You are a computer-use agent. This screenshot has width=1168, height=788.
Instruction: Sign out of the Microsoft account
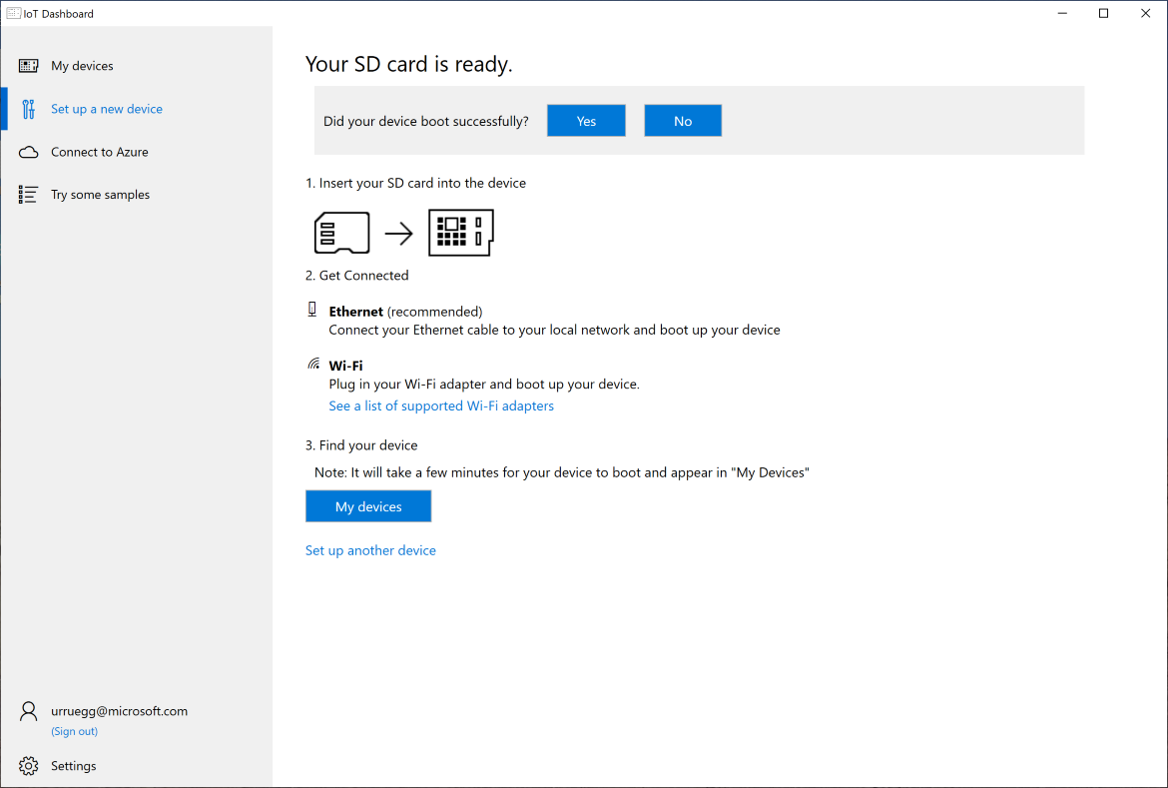coord(74,731)
